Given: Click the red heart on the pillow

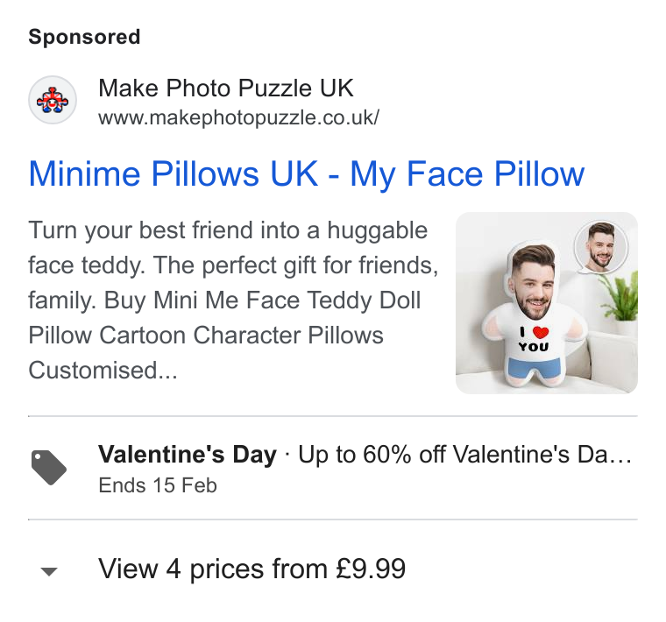Looking at the screenshot, I should (x=541, y=332).
